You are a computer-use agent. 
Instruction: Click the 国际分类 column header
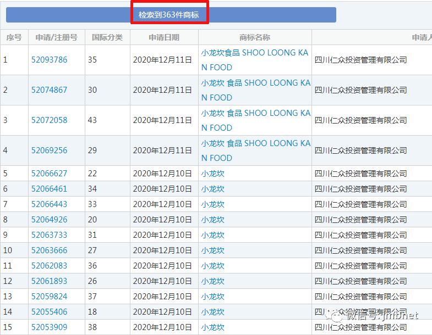[x=107, y=37]
